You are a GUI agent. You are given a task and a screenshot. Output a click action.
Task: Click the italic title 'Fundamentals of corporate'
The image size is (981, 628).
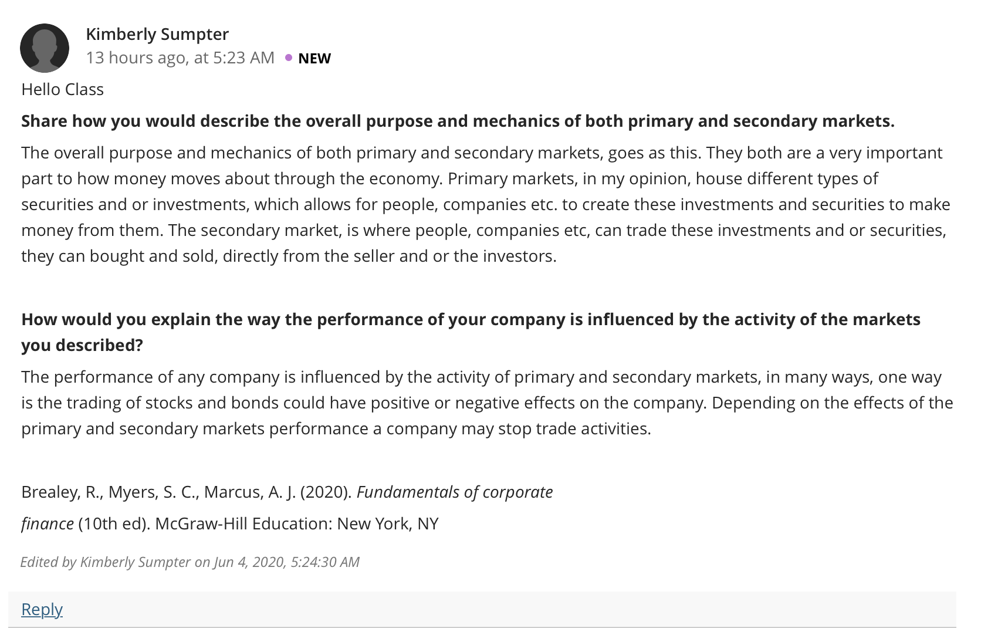pos(455,492)
